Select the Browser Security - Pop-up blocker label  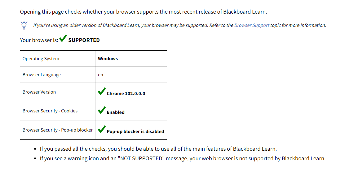(58, 130)
